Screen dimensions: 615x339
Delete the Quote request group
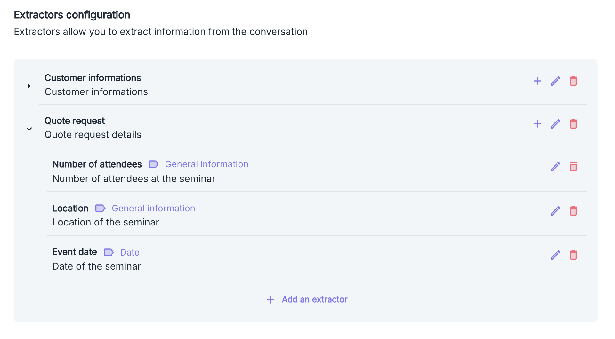coord(573,124)
